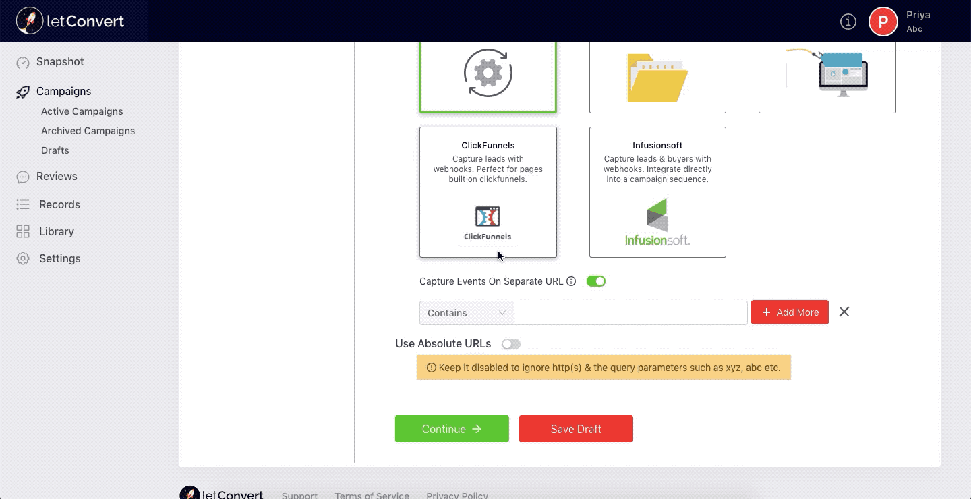The height and width of the screenshot is (499, 971).
Task: Enable the Use Absolute URLs toggle
Action: click(x=511, y=344)
